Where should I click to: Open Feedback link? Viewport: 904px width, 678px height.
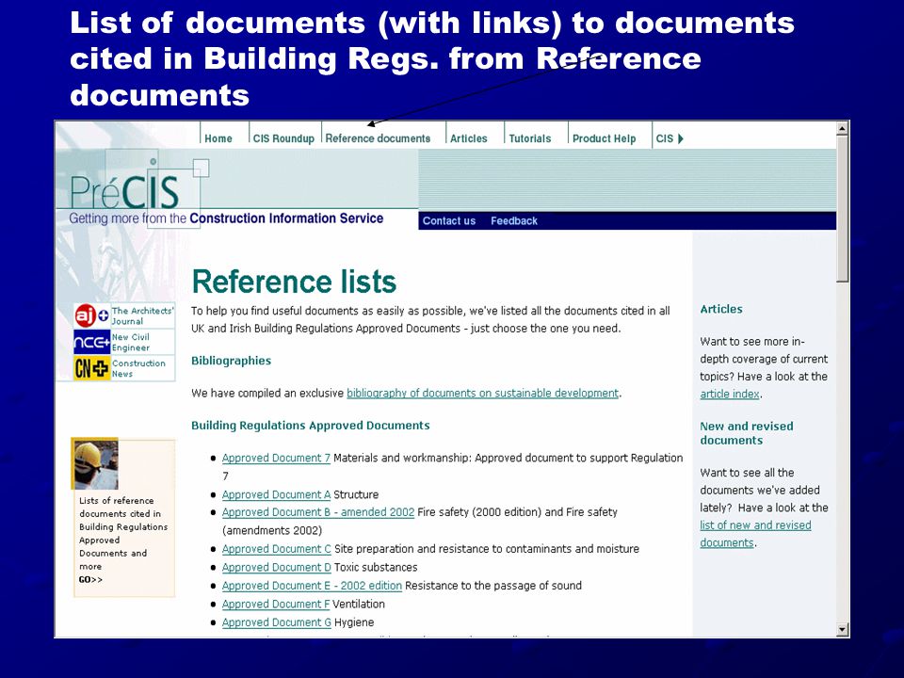pos(514,220)
